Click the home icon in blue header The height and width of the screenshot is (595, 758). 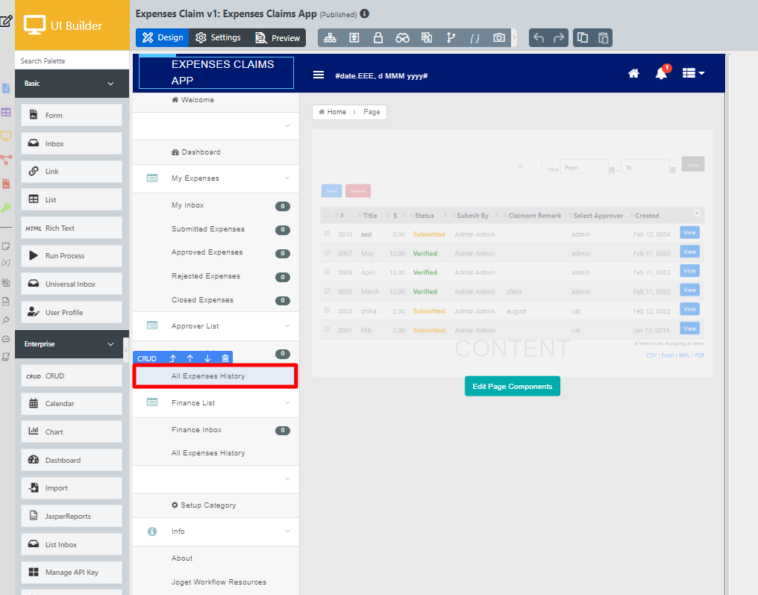click(633, 73)
